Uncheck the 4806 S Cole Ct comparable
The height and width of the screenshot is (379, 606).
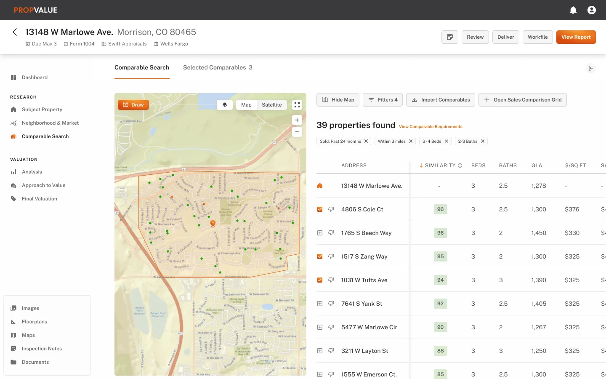pos(320,209)
